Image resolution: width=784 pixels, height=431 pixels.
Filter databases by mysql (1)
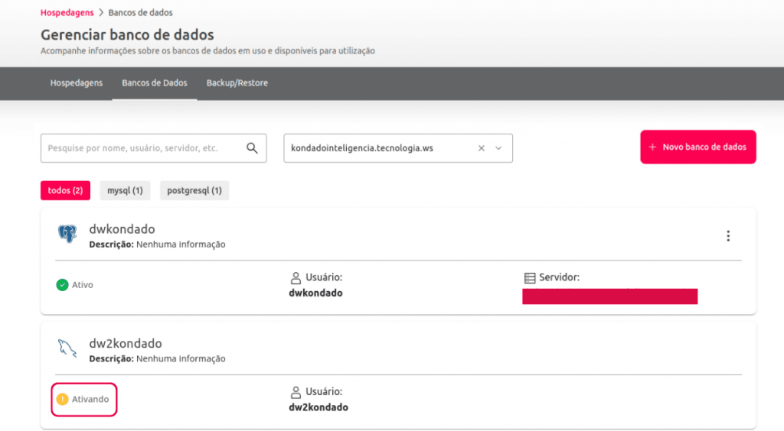pos(125,190)
